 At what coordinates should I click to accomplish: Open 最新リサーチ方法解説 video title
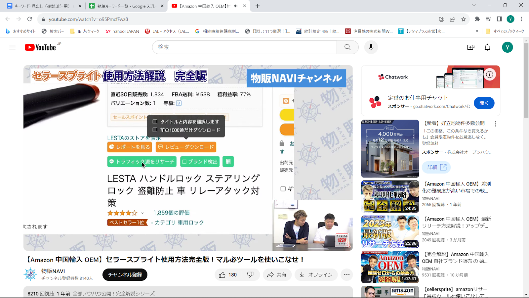point(457,222)
